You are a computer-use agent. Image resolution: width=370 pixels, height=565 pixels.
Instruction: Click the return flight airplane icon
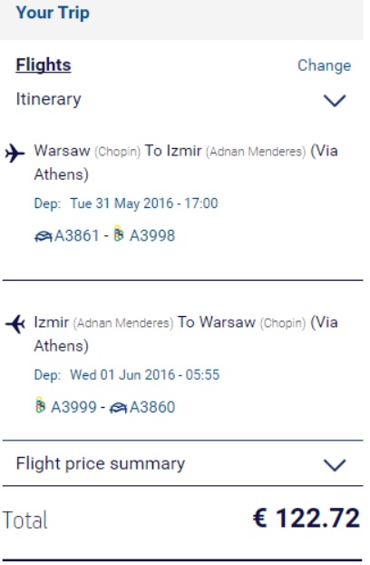click(15, 324)
